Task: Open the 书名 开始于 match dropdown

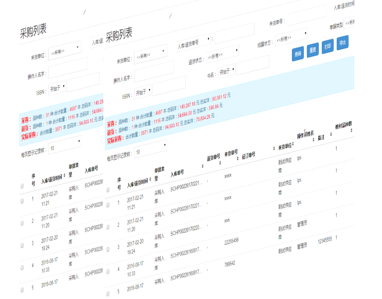Action: tap(226, 71)
